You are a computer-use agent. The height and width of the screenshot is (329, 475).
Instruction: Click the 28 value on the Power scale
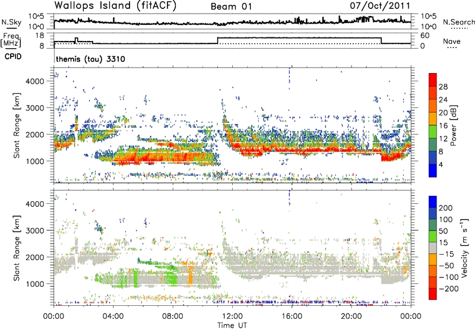click(x=443, y=87)
